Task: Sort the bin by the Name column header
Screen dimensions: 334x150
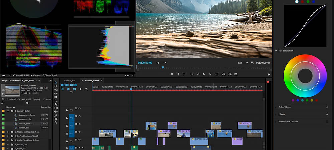Action: [x=9, y=107]
